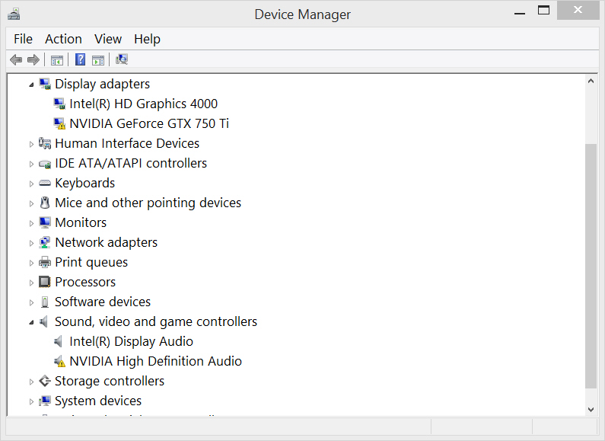Click the Back arrow toolbar icon
Image resolution: width=605 pixels, height=441 pixels.
point(16,60)
